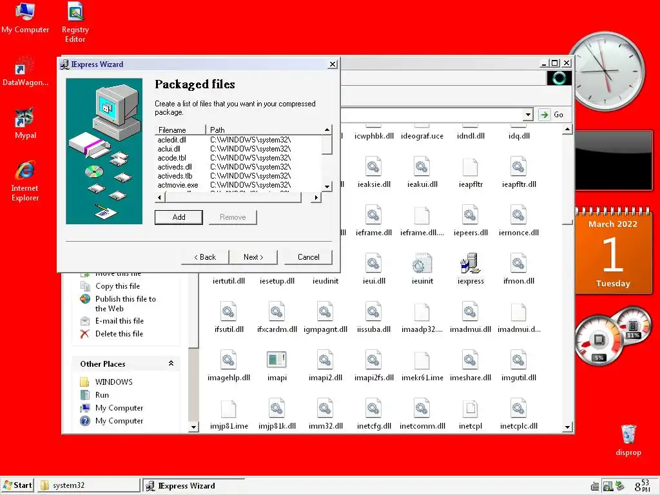Open the Explorer address bar dropdown
The width and height of the screenshot is (660, 495).
(x=529, y=115)
